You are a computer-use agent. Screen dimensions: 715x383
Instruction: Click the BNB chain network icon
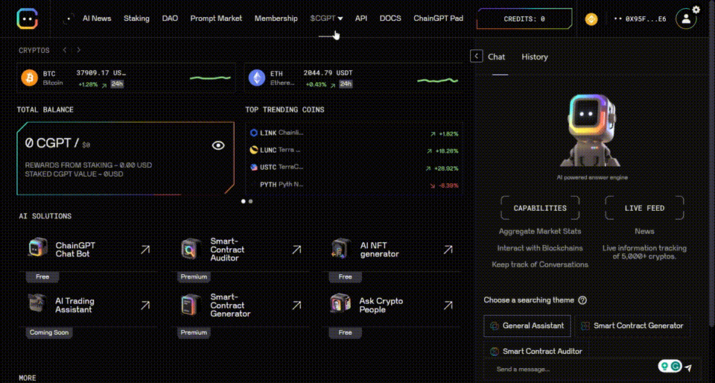pyautogui.click(x=591, y=19)
